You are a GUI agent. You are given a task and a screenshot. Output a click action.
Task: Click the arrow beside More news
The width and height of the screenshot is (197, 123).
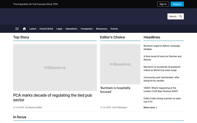pos(157,108)
